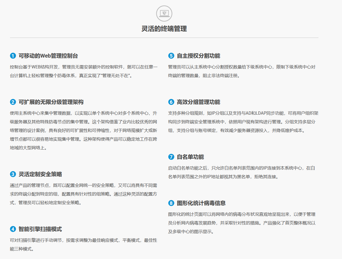Select the 可扩展的无限分级管理架构 heading
The width and height of the screenshot is (342, 259).
coord(51,102)
